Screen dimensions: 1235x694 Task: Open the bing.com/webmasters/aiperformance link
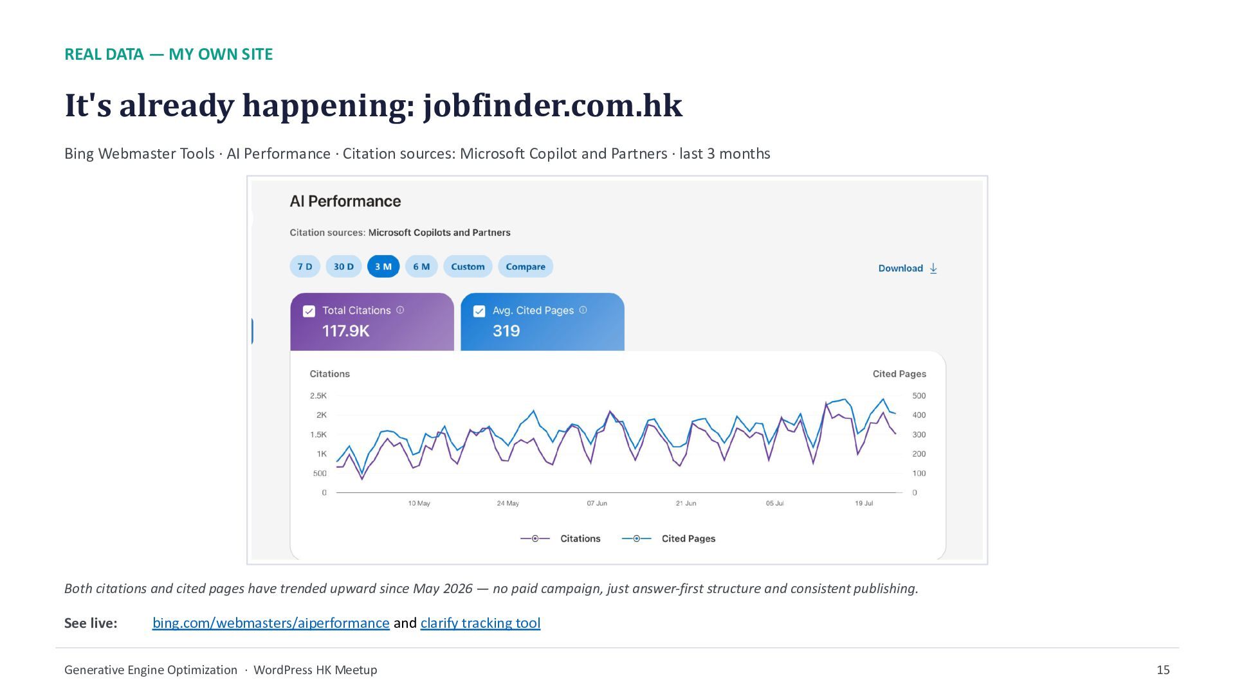point(271,623)
